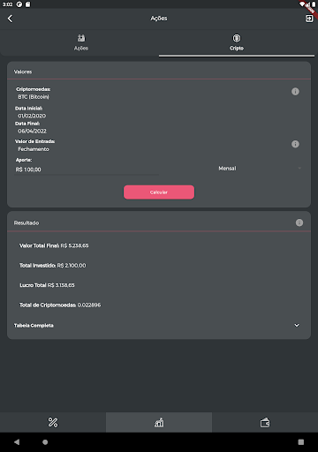The image size is (318, 452).
Task: Switch to the Ações tab
Action: coord(81,42)
